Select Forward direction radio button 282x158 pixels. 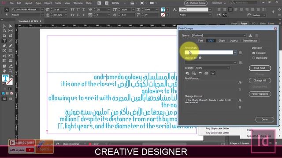[x=253, y=53]
